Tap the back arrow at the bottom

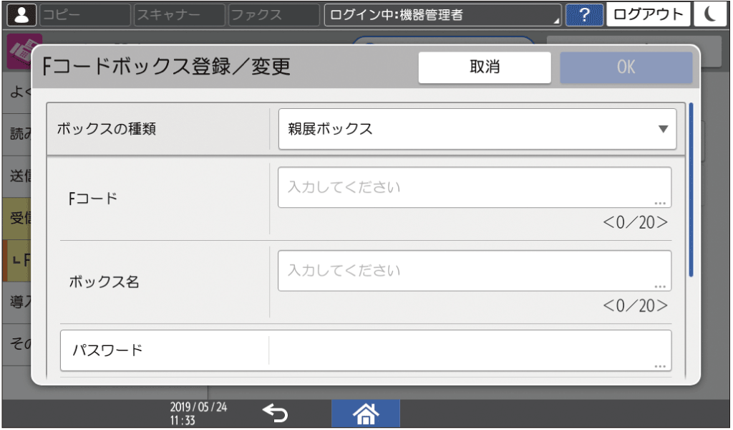tap(276, 413)
